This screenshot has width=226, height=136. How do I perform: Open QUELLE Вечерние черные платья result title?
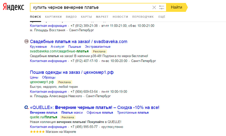[95, 107]
